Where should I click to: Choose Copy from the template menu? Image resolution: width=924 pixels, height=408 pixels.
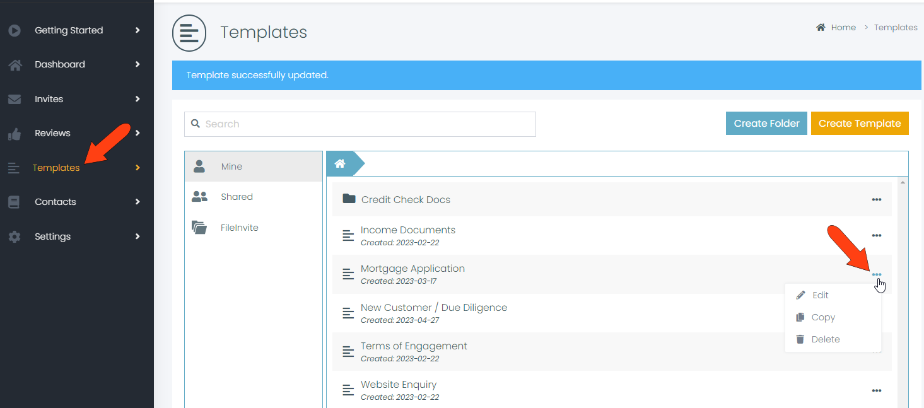pyautogui.click(x=822, y=317)
